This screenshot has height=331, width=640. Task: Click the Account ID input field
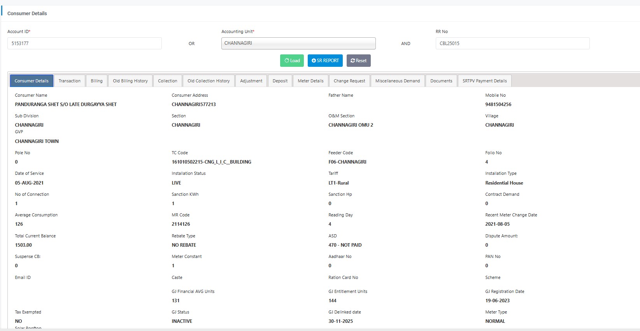point(84,43)
